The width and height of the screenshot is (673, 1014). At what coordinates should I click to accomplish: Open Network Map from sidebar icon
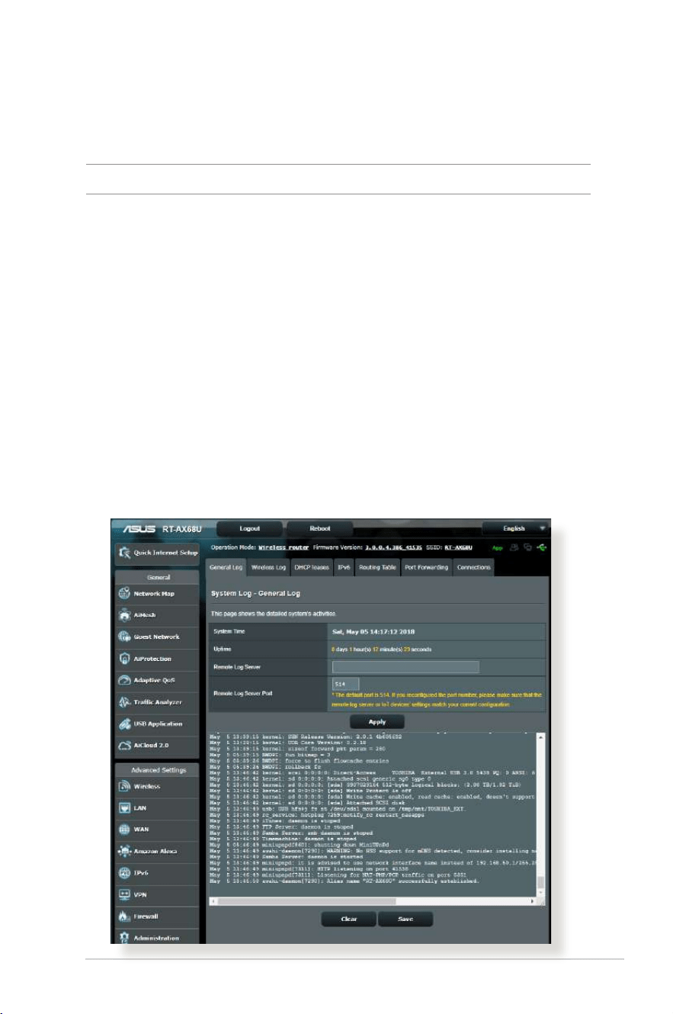coord(126,593)
